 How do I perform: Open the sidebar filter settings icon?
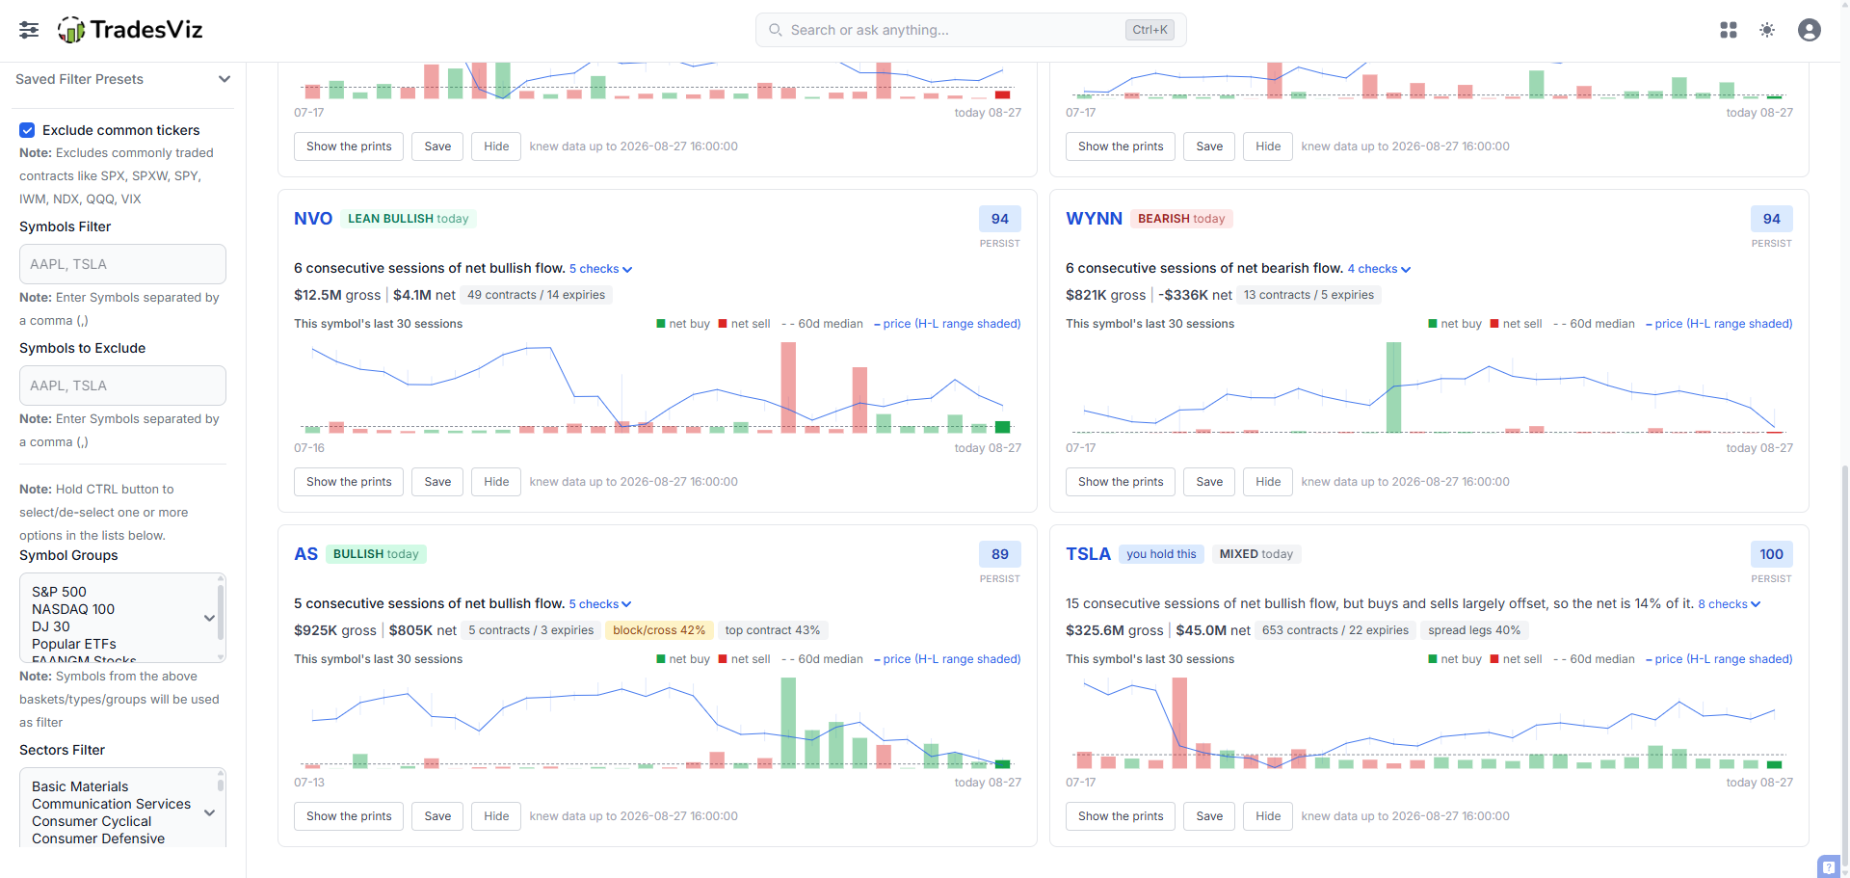pos(29,30)
